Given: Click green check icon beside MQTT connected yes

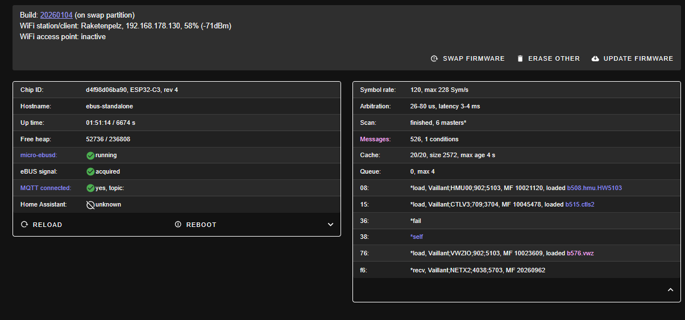Looking at the screenshot, I should point(90,188).
